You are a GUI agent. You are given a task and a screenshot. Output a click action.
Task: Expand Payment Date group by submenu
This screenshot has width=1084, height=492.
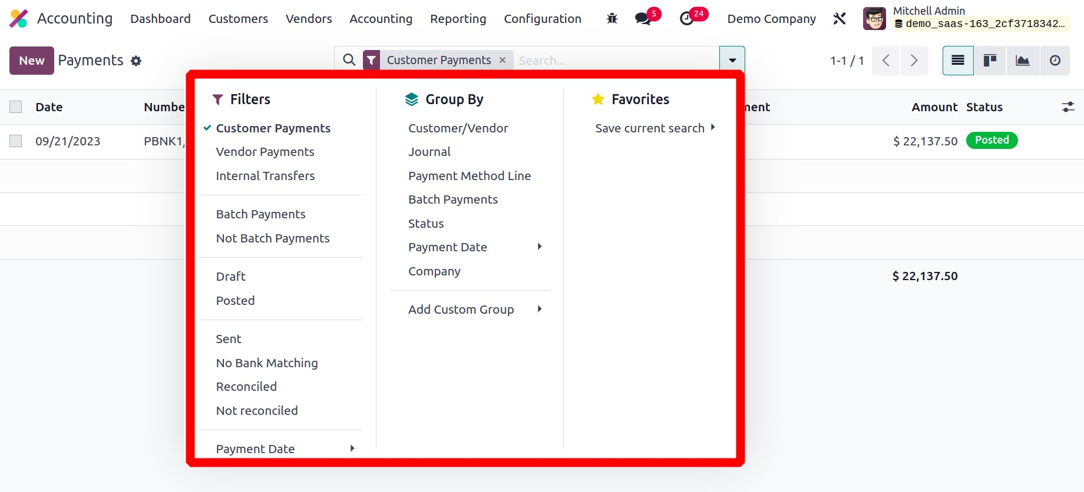coord(475,247)
